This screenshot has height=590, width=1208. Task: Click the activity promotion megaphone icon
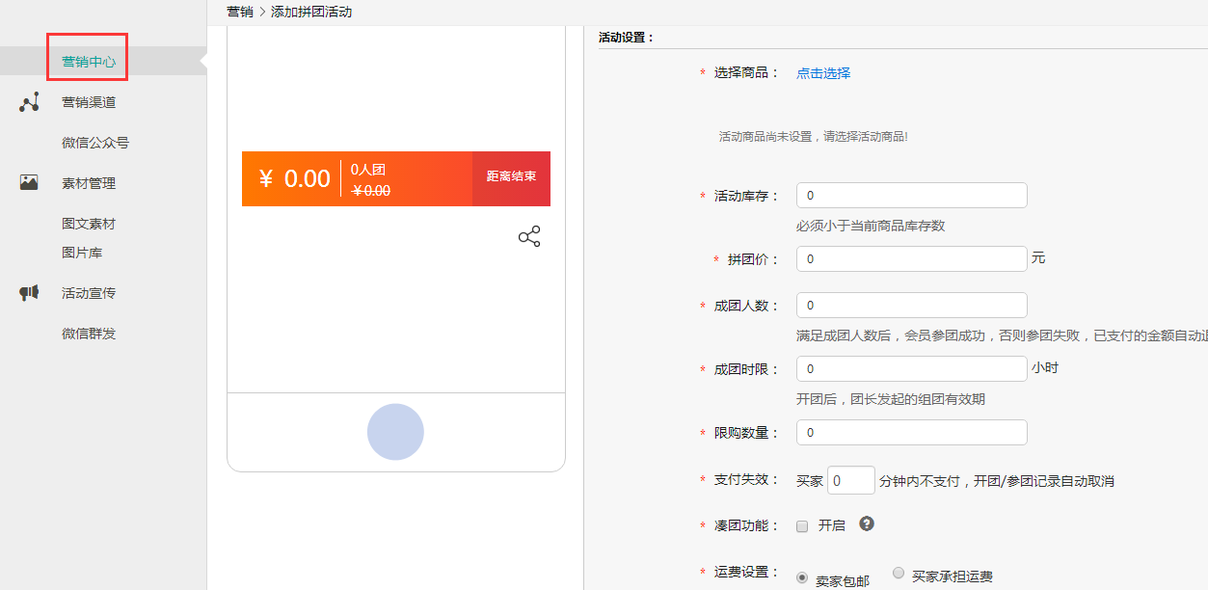(x=29, y=293)
